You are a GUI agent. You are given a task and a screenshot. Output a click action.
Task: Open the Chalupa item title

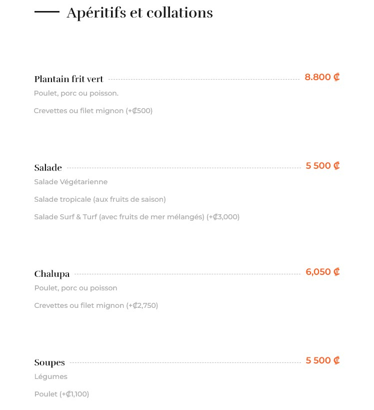coord(52,274)
